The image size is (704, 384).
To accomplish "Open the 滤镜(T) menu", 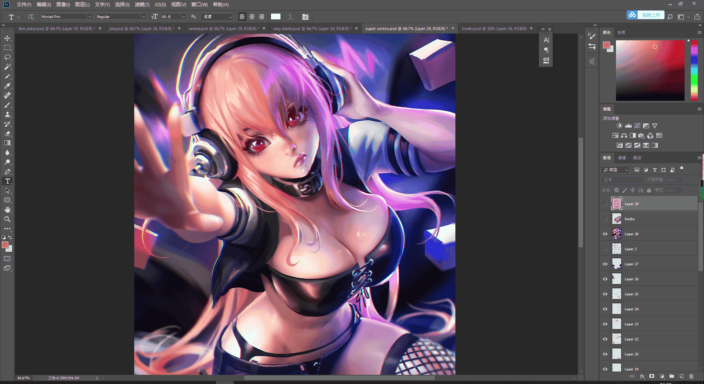I will (x=142, y=4).
